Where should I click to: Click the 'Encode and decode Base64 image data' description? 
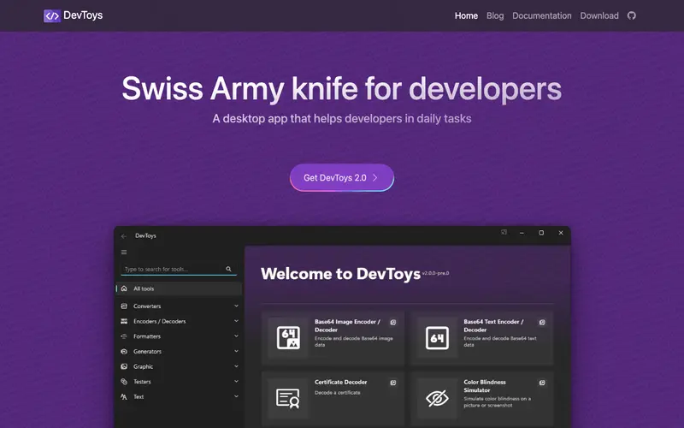click(x=354, y=342)
